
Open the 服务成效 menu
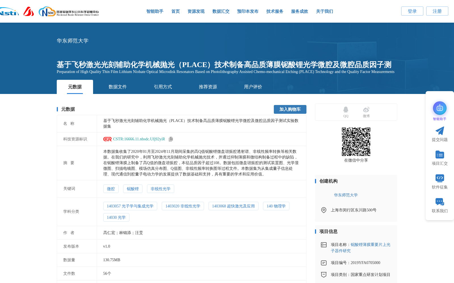[300, 11]
